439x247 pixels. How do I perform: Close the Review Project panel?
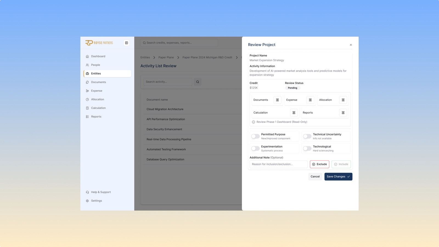coord(351,45)
